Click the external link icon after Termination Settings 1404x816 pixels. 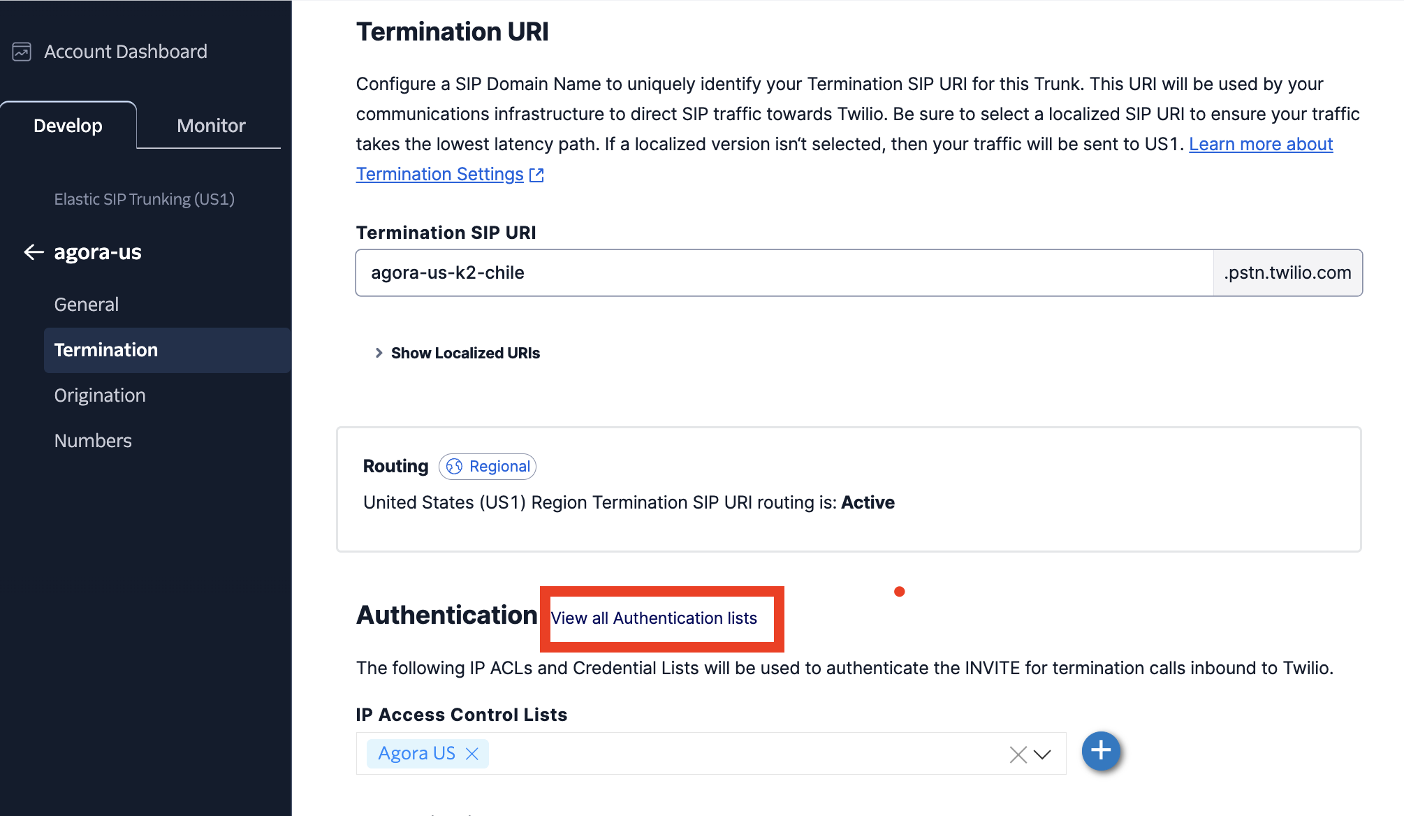coord(536,175)
